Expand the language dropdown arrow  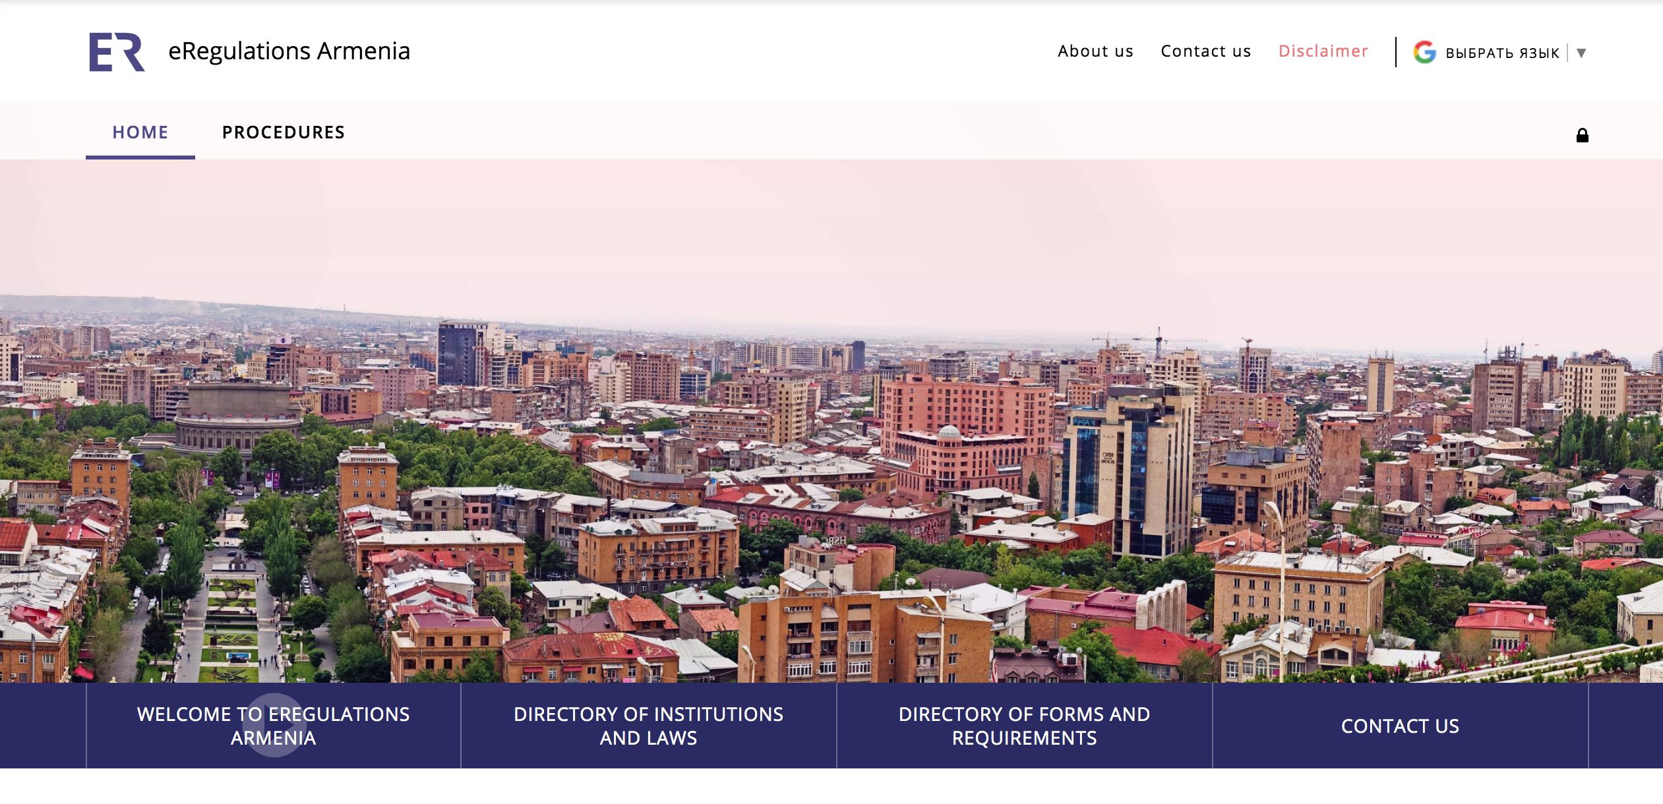pos(1581,53)
